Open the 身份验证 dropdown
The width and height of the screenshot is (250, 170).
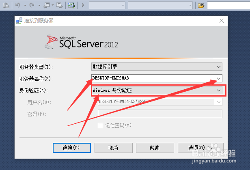coord(157,90)
